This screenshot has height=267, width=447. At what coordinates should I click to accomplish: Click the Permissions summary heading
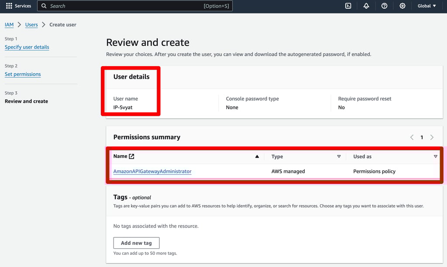pyautogui.click(x=147, y=137)
